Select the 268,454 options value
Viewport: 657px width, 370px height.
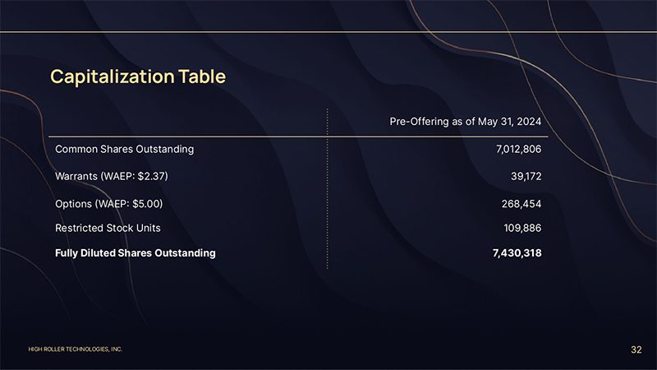point(521,203)
